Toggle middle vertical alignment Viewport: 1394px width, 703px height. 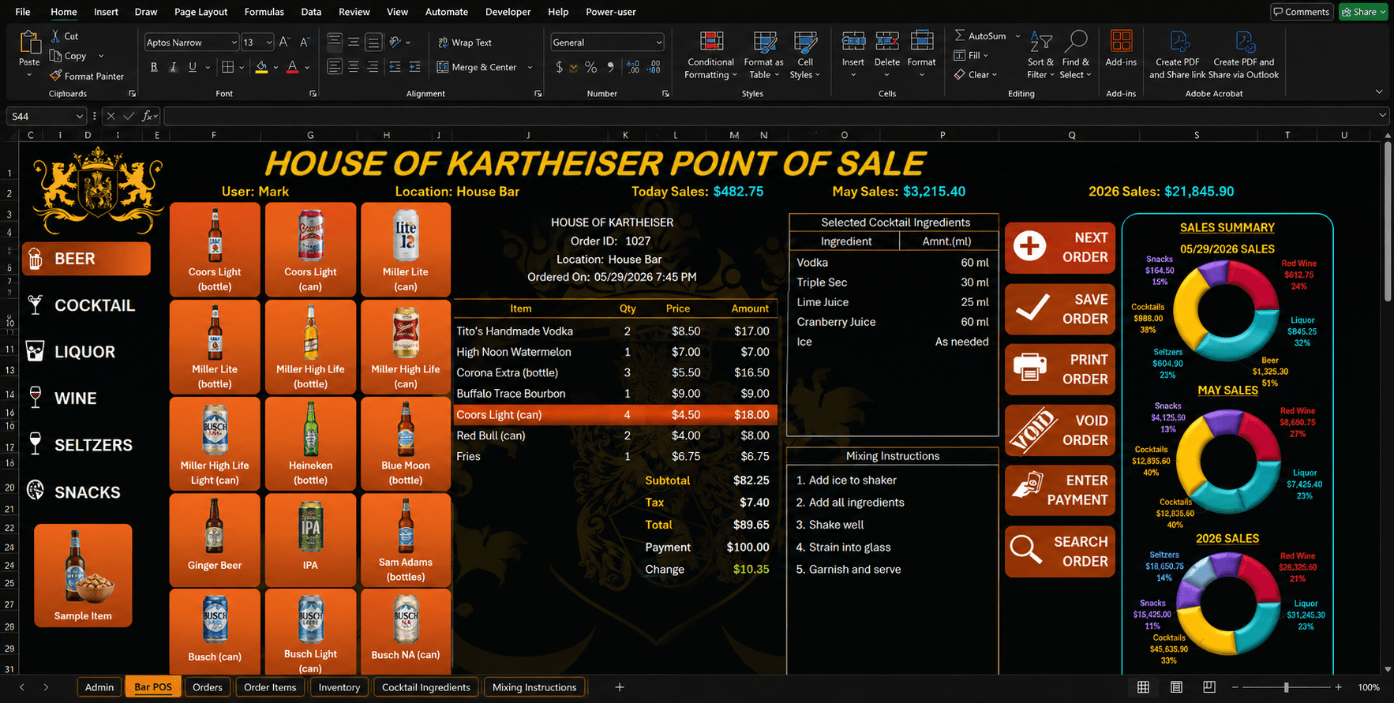point(354,43)
